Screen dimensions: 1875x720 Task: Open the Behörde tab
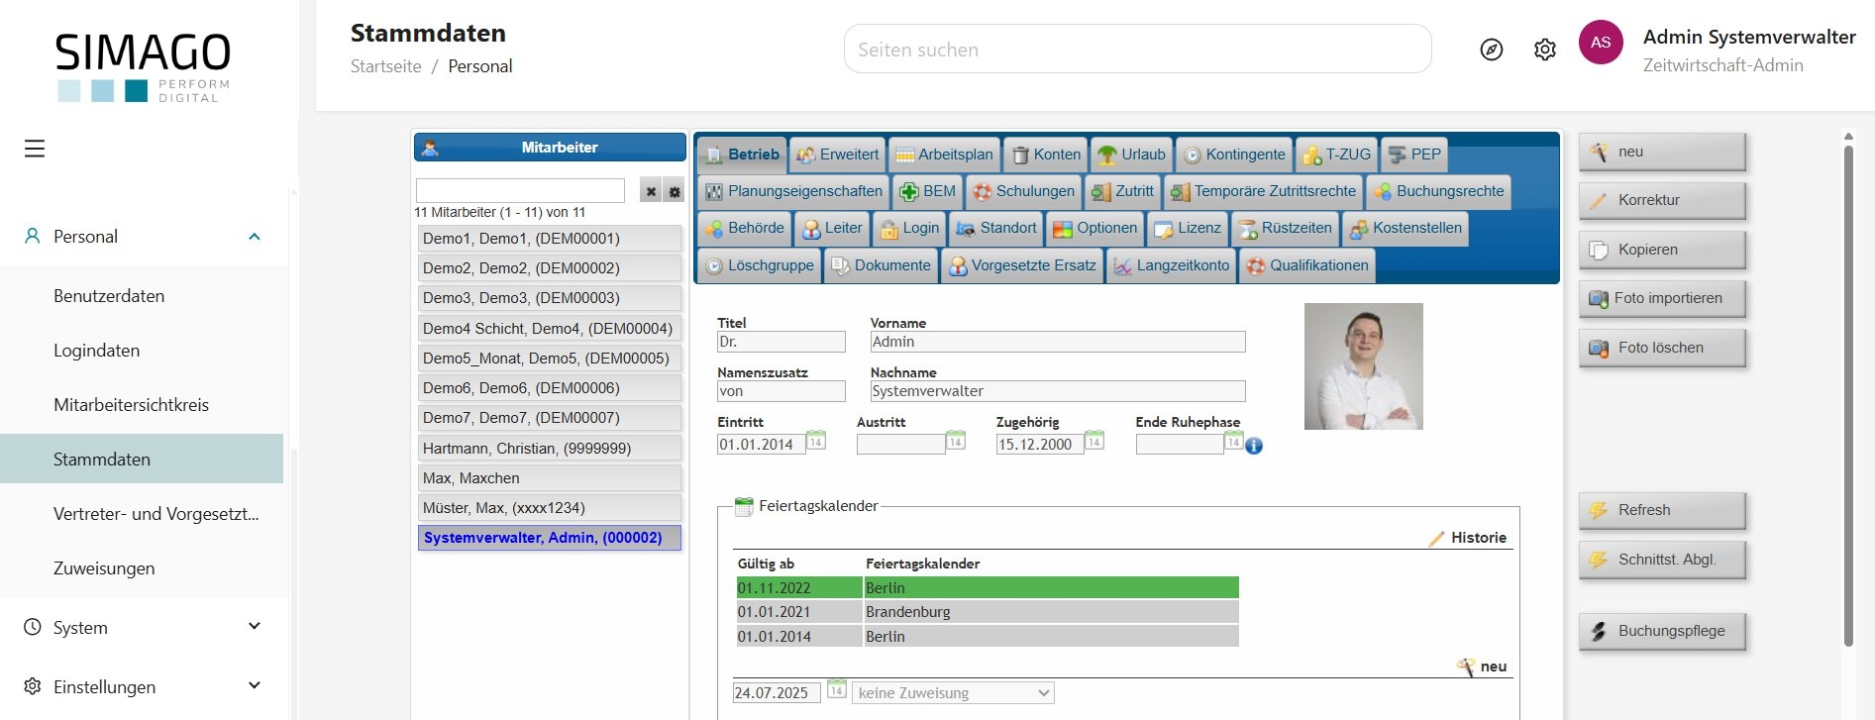tap(744, 228)
